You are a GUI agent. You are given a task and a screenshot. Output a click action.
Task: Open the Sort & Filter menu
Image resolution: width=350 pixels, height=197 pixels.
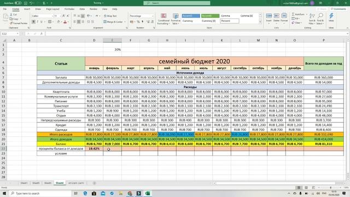pyautogui.click(x=312, y=19)
